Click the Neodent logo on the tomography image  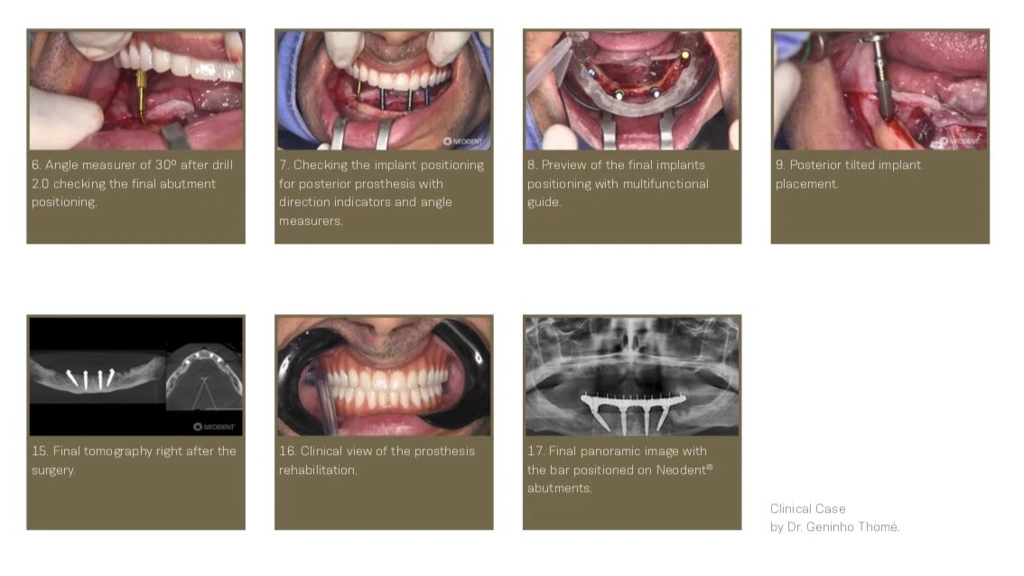point(214,427)
